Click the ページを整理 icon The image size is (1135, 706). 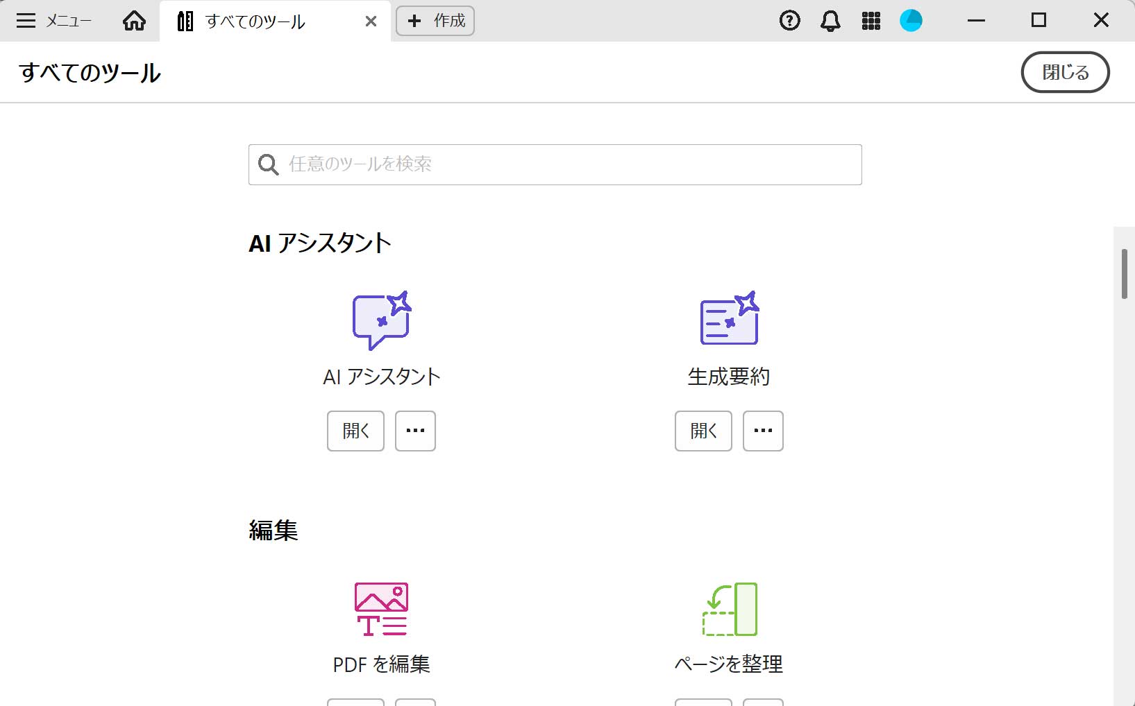coord(730,609)
